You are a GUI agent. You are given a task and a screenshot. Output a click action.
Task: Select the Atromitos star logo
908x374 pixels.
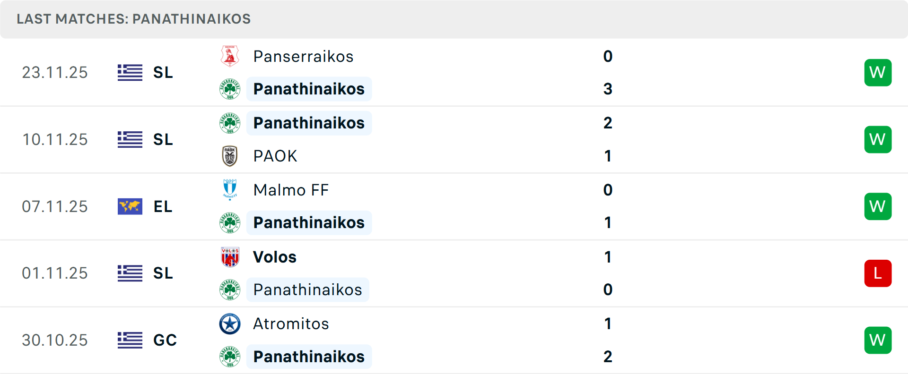point(230,324)
